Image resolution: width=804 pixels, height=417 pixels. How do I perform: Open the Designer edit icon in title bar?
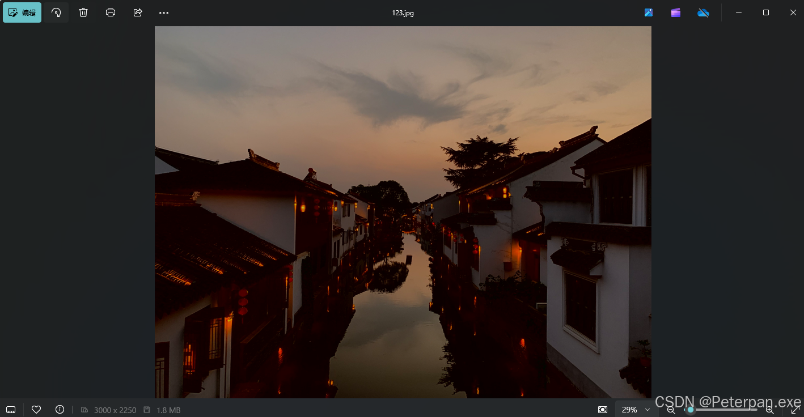649,12
